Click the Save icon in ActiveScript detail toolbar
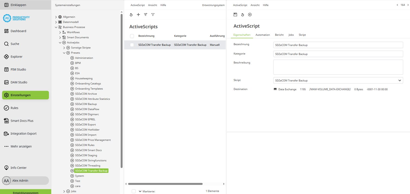410x194 pixels. pyautogui.click(x=235, y=14)
